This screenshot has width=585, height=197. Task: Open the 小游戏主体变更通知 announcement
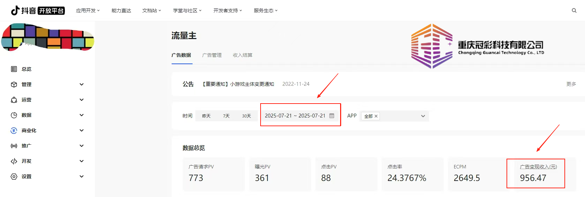pyautogui.click(x=238, y=84)
